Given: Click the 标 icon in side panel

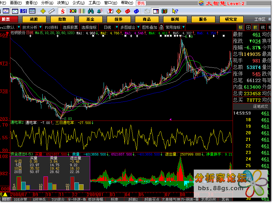Looking at the screenshot, I should click(x=241, y=27).
